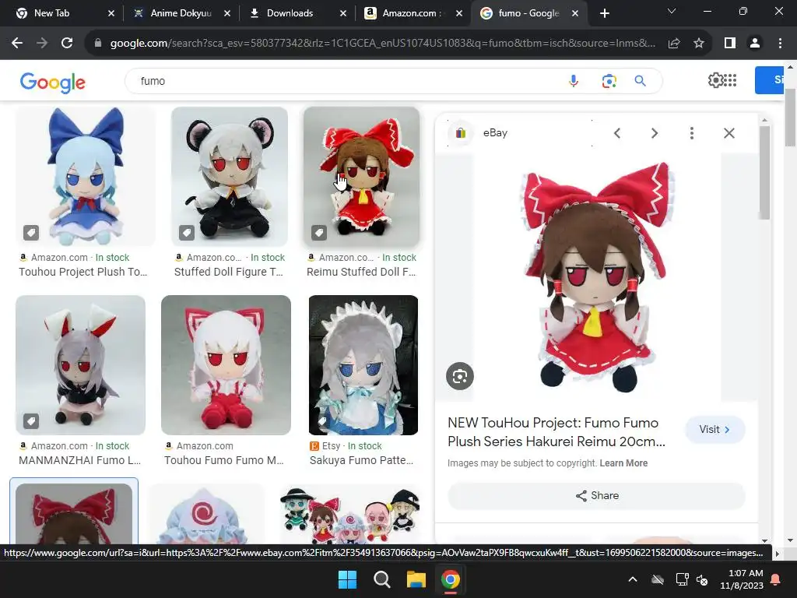Open the share page icon in address bar
Viewport: 797px width, 598px height.
[674, 44]
